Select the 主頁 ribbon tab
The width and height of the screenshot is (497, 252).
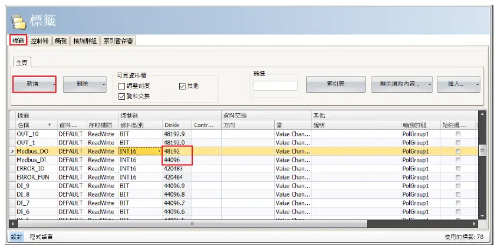pos(22,63)
